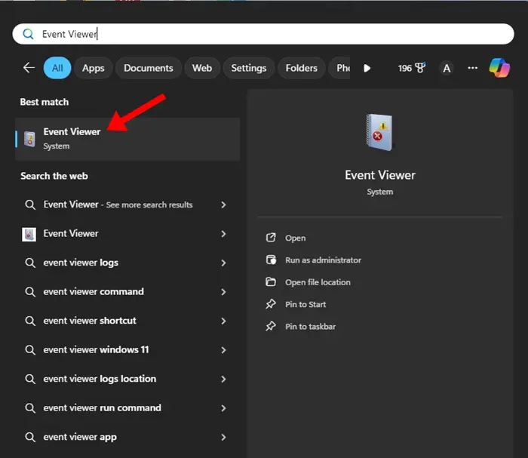Expand chevron for 'event viewer run command'
This screenshot has width=528, height=458.
(223, 408)
